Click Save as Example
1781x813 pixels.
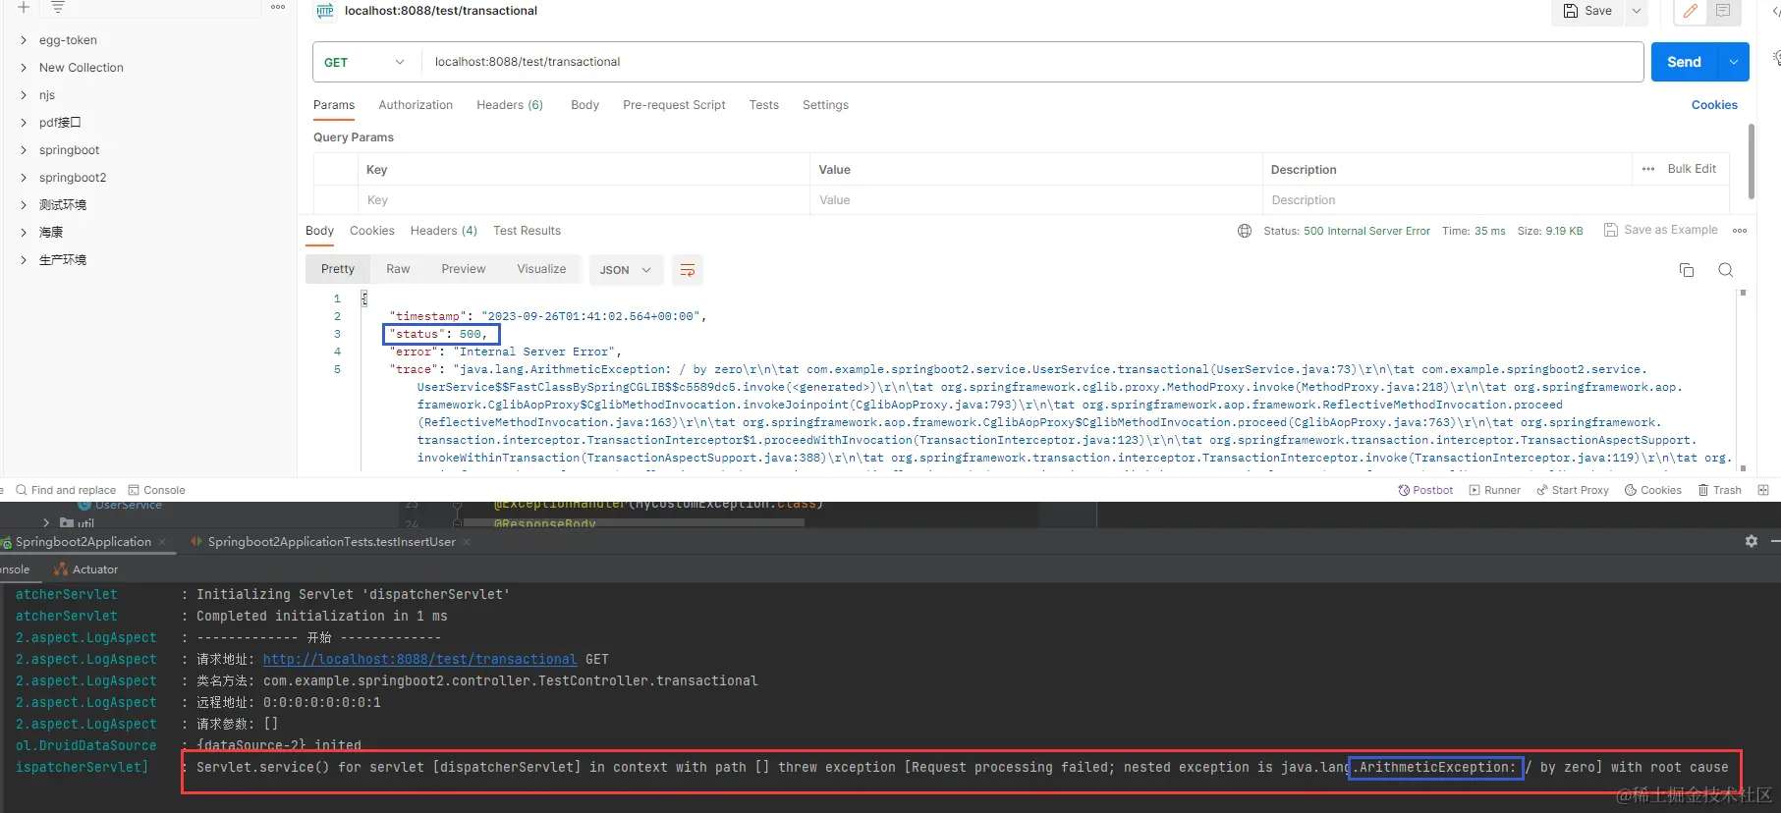1661,230
